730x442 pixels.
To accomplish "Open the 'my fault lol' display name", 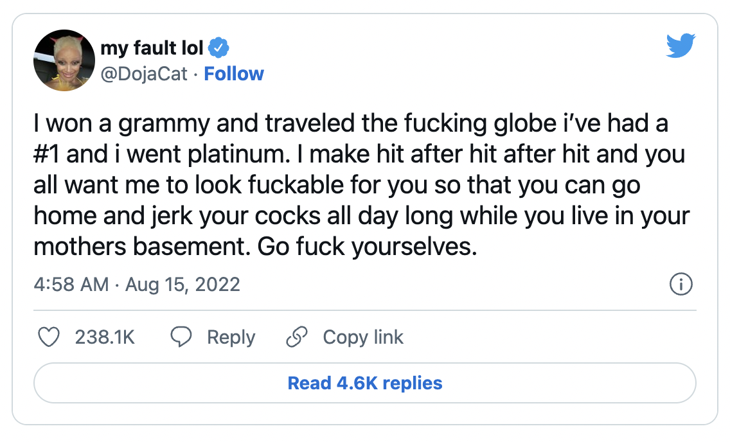I will 152,48.
